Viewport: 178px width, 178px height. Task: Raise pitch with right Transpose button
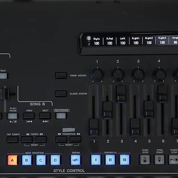(x=75, y=139)
